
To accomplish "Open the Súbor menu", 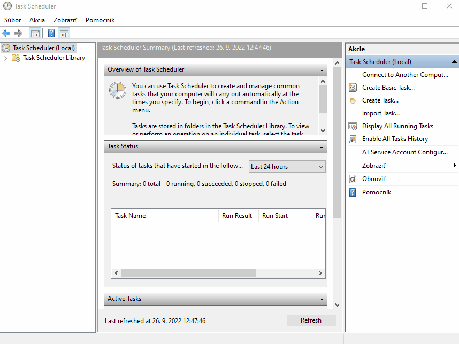I will tap(13, 20).
